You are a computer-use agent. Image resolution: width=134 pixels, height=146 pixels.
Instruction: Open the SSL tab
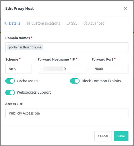72,23
